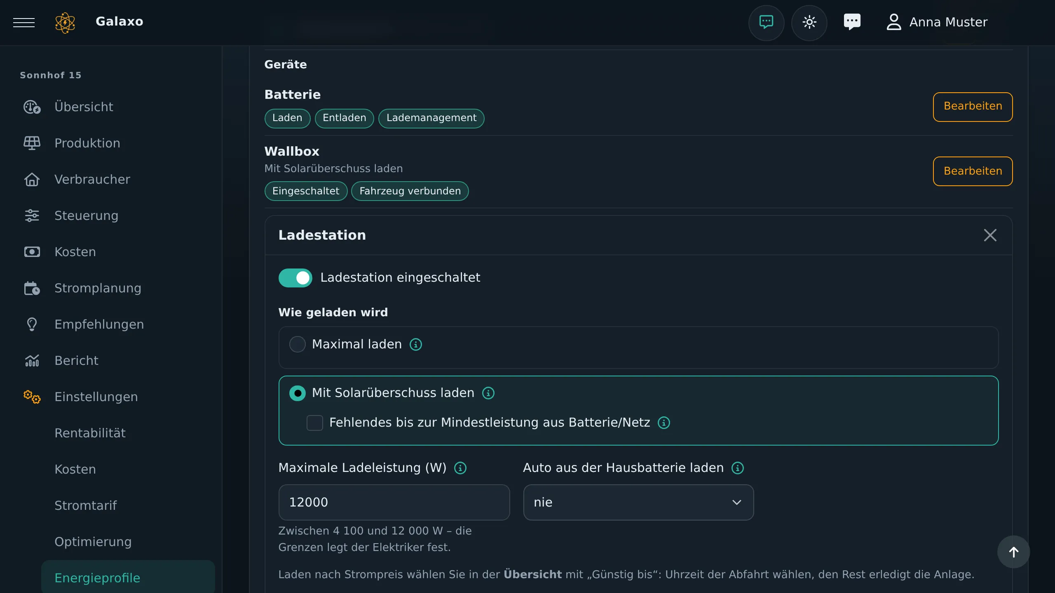Click the Stromplanung calendar icon
This screenshot has width=1055, height=593.
(x=32, y=288)
